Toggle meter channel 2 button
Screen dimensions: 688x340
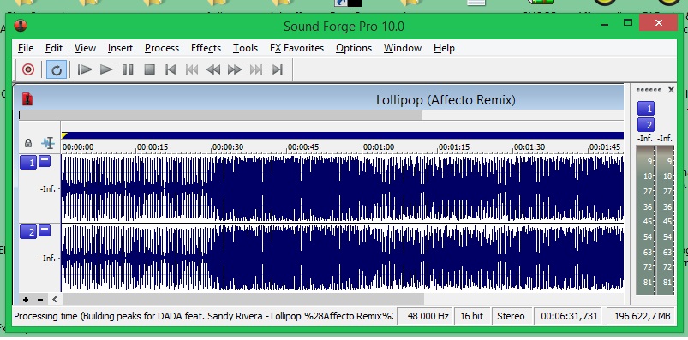645,124
